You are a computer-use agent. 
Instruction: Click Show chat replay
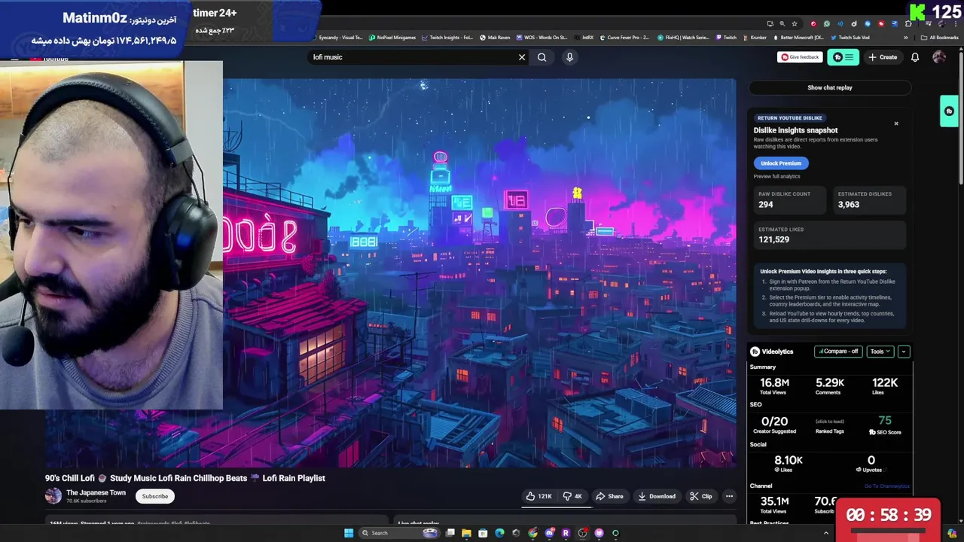pos(830,87)
